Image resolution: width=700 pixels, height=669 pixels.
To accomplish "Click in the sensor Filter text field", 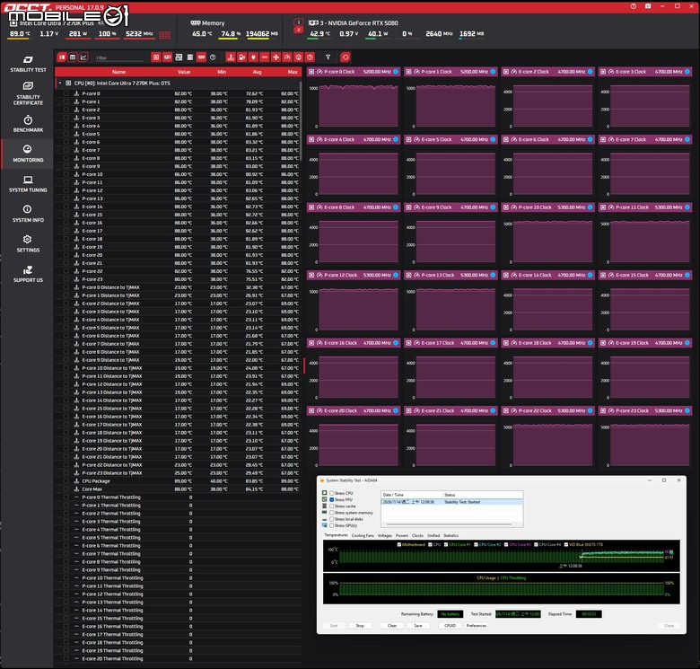I will click(x=118, y=58).
